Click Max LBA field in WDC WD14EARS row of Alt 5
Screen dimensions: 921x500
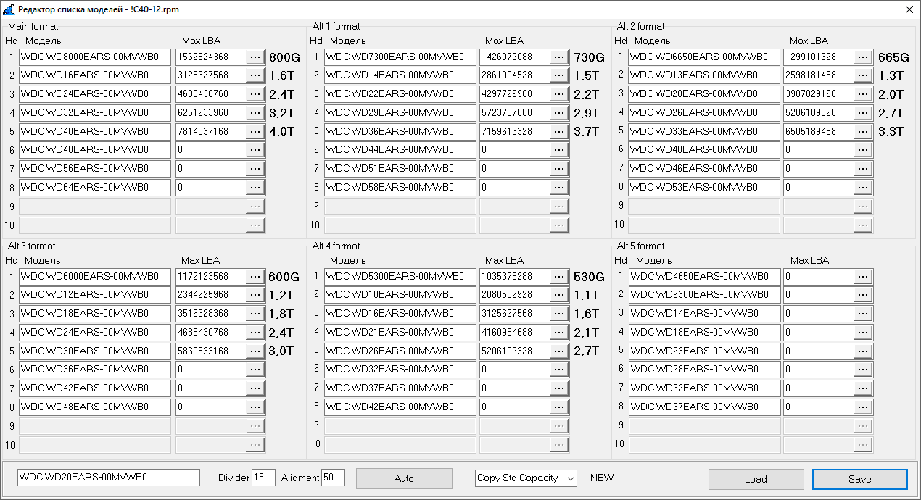coord(818,314)
